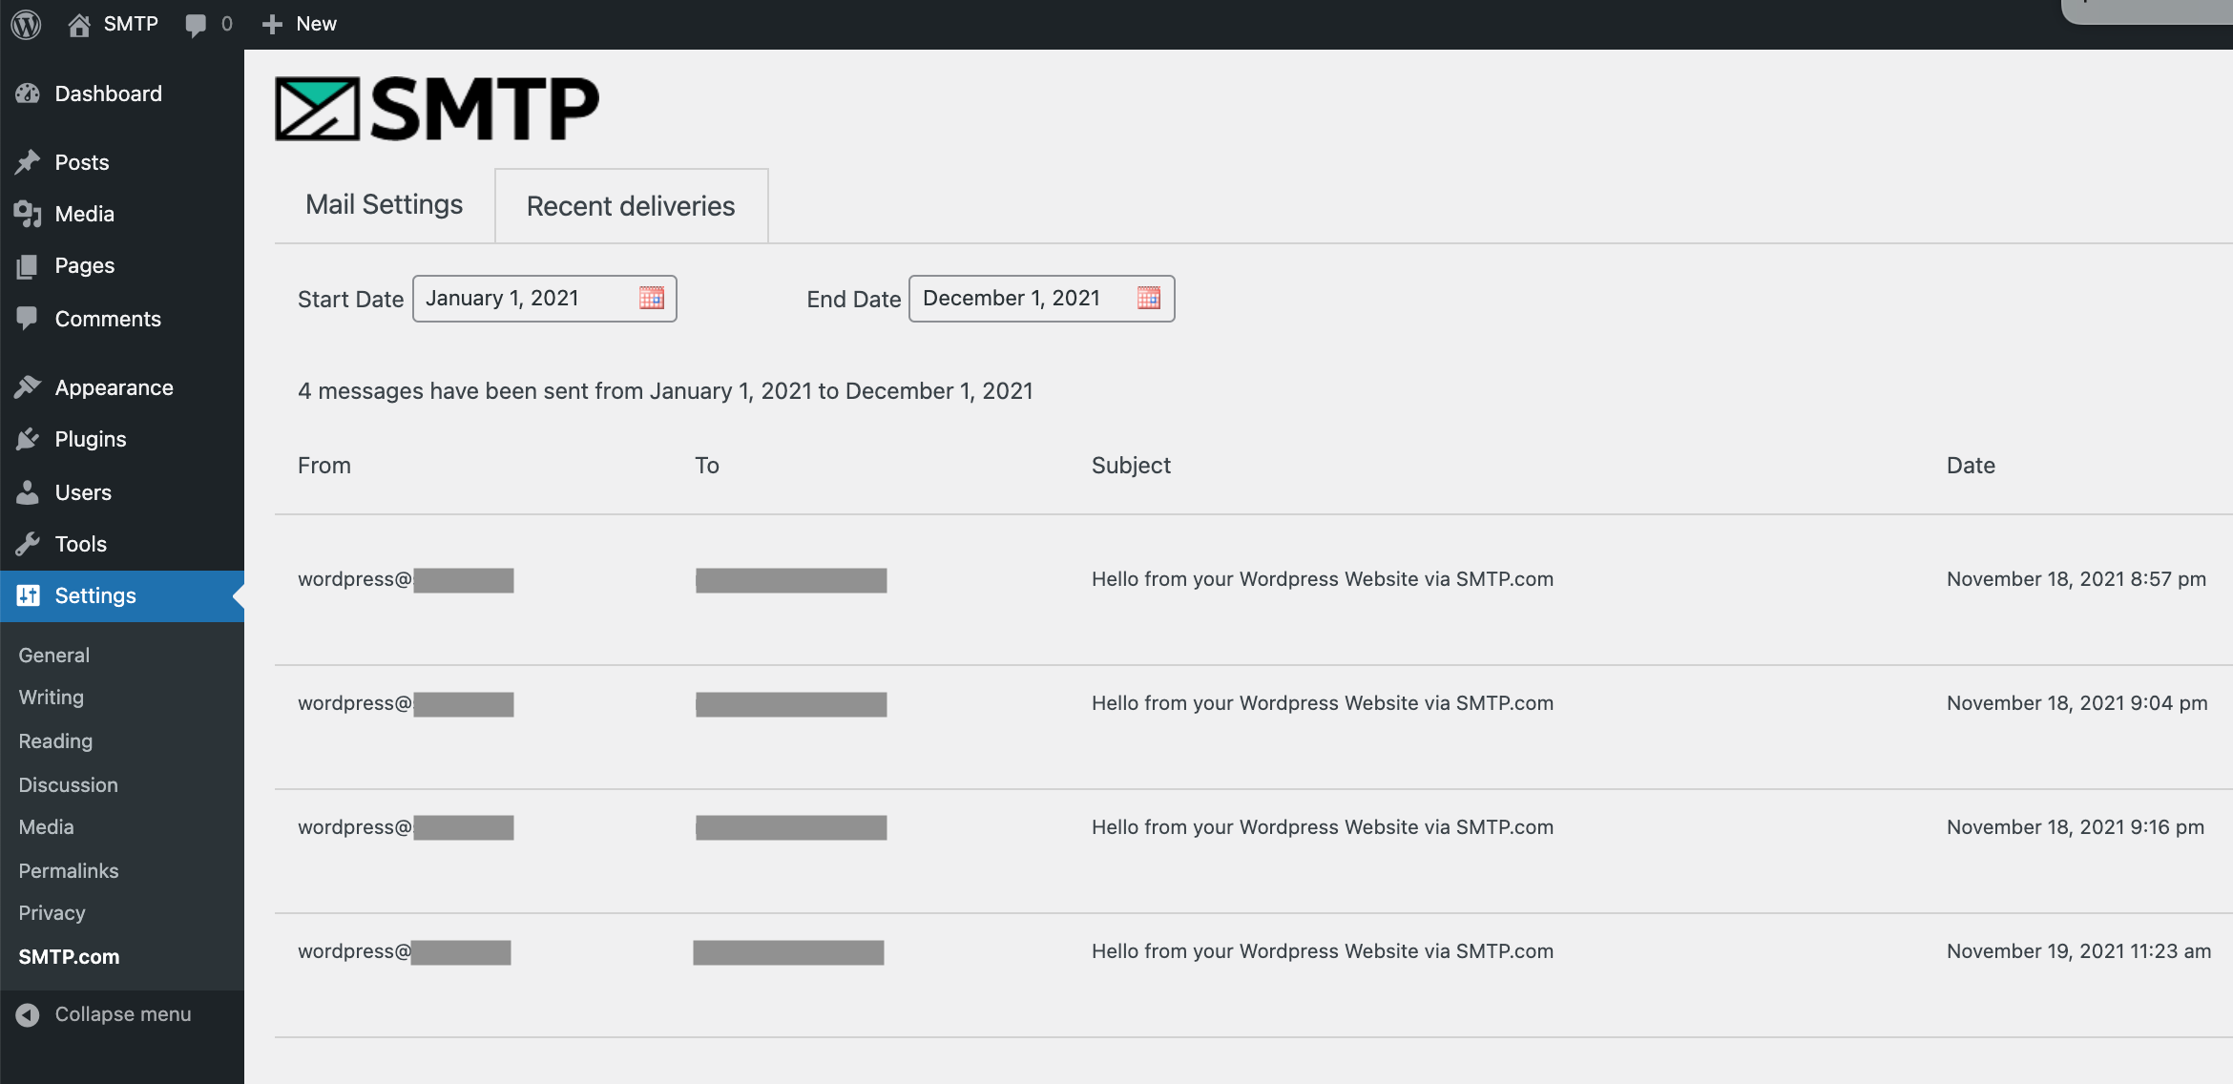Open the Permalinks settings
The image size is (2233, 1084).
[x=68, y=870]
